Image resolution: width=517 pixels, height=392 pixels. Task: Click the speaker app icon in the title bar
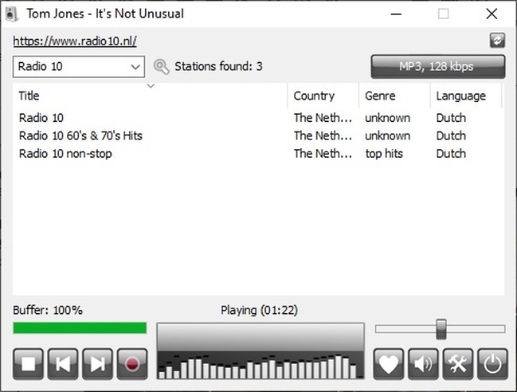[x=12, y=14]
